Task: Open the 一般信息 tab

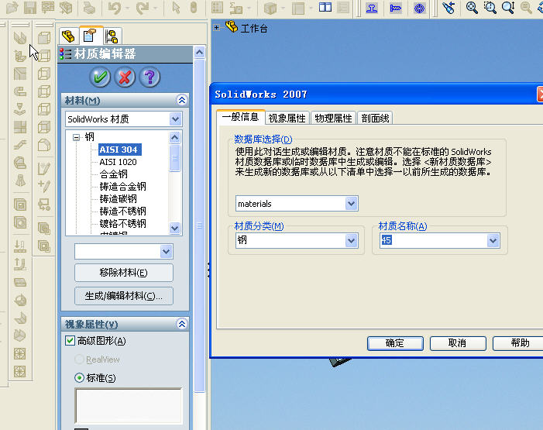Action: [240, 117]
